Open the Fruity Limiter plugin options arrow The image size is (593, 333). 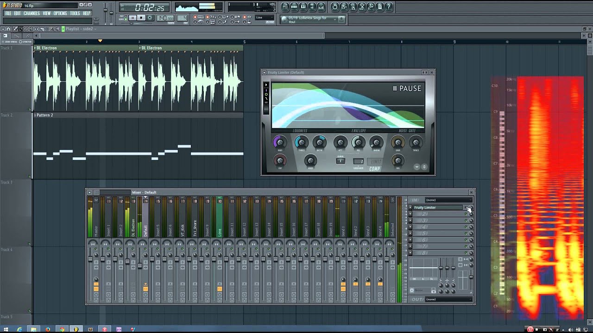[265, 73]
